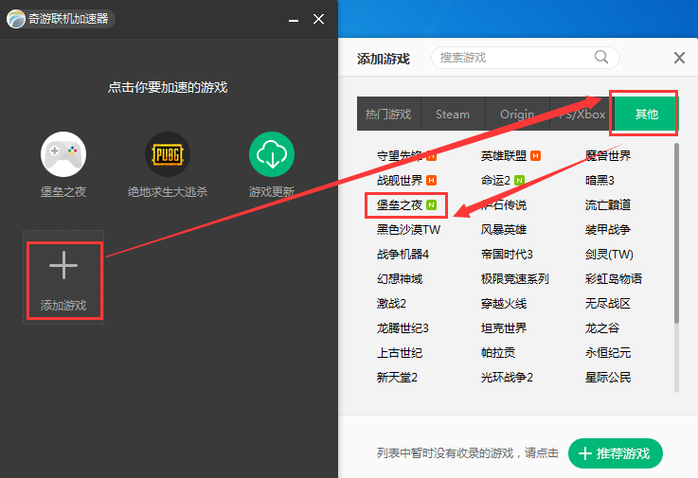Select 帕拉贡 in the list
Screen dimensions: 698x478
click(498, 352)
